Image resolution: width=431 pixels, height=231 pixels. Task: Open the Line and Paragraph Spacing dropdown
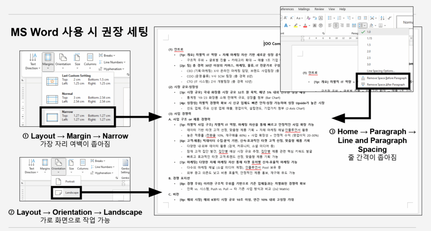362,26
